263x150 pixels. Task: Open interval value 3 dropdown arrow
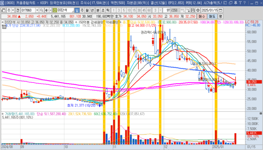click(160, 10)
